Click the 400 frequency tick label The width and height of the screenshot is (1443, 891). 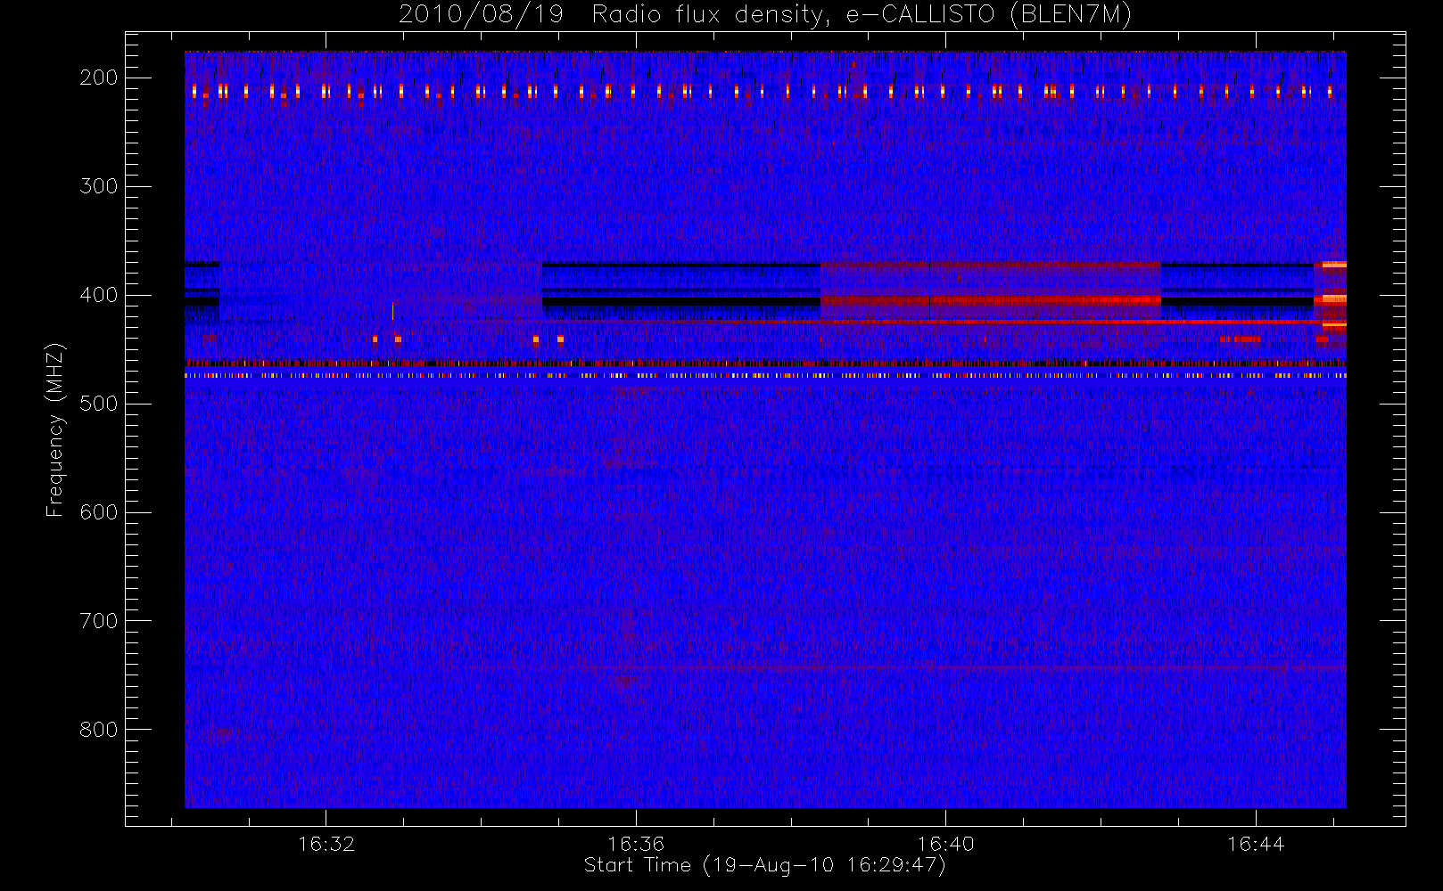coord(99,295)
